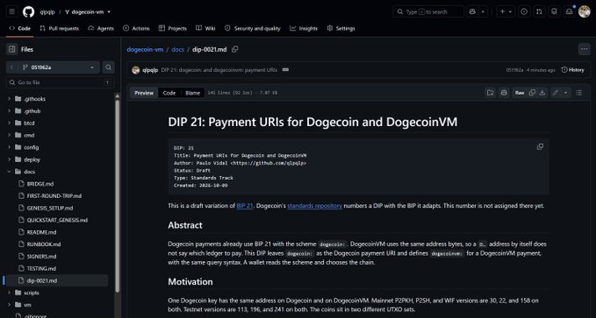Open SIGNERS.md in the file tree
The height and width of the screenshot is (318, 596).
[x=41, y=257]
